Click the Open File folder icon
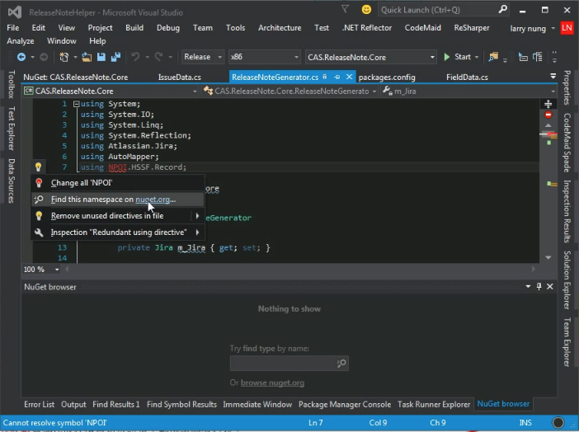The height and width of the screenshot is (432, 579). [x=87, y=57]
